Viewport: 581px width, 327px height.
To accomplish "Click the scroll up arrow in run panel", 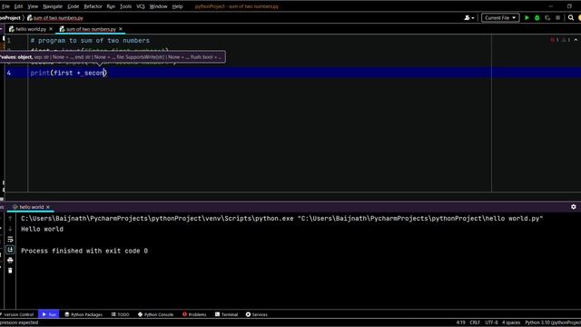I will point(10,219).
